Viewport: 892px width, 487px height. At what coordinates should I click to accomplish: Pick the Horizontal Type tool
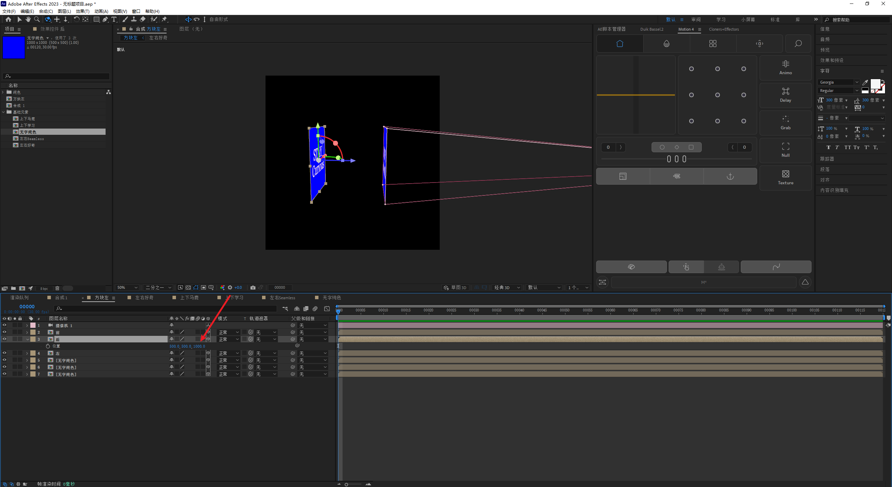(114, 20)
